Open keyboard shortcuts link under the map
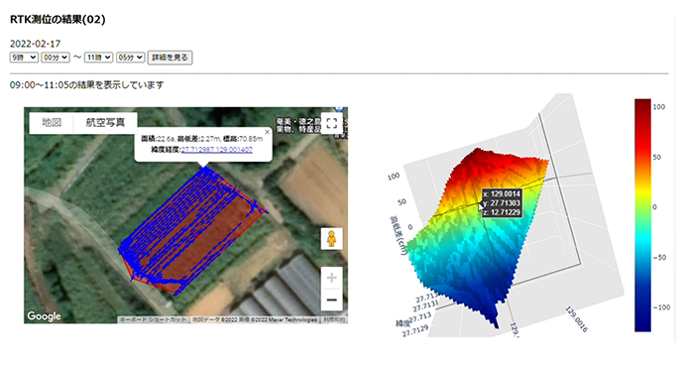684x367 pixels. coord(153,319)
